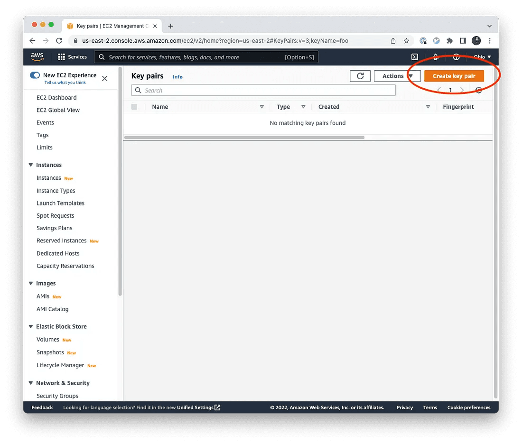Share the page from address bar
Viewport: 522px width, 444px height.
pos(393,41)
